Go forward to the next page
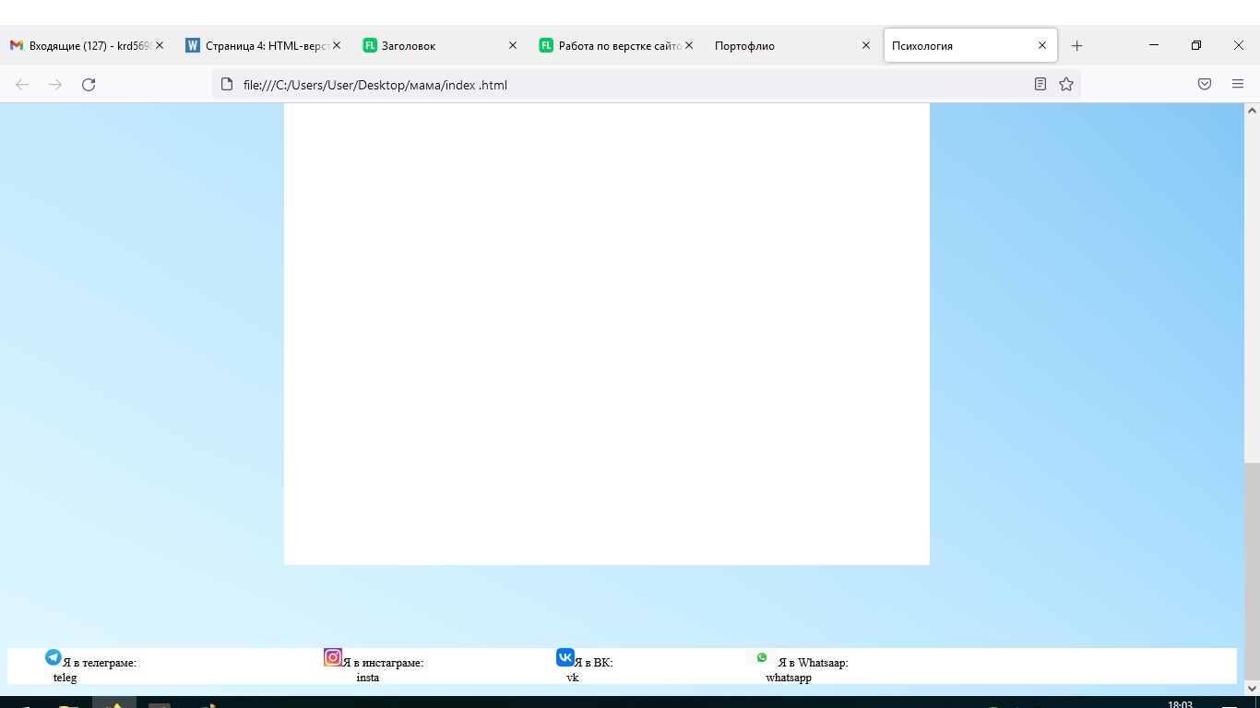Image resolution: width=1260 pixels, height=708 pixels. click(x=55, y=85)
